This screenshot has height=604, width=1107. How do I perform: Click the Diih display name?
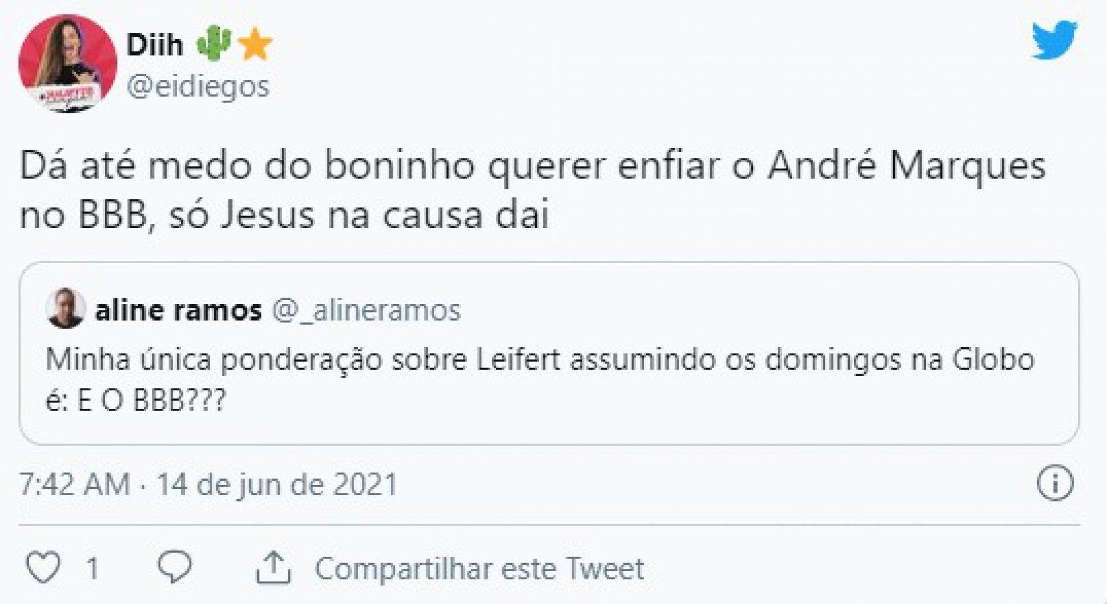155,44
